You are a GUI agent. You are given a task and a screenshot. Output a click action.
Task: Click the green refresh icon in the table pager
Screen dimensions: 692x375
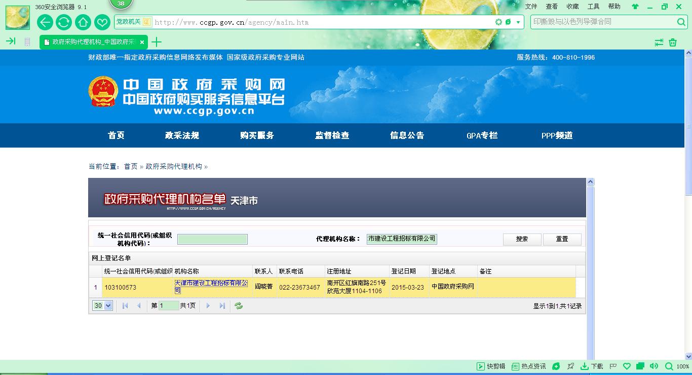point(239,306)
